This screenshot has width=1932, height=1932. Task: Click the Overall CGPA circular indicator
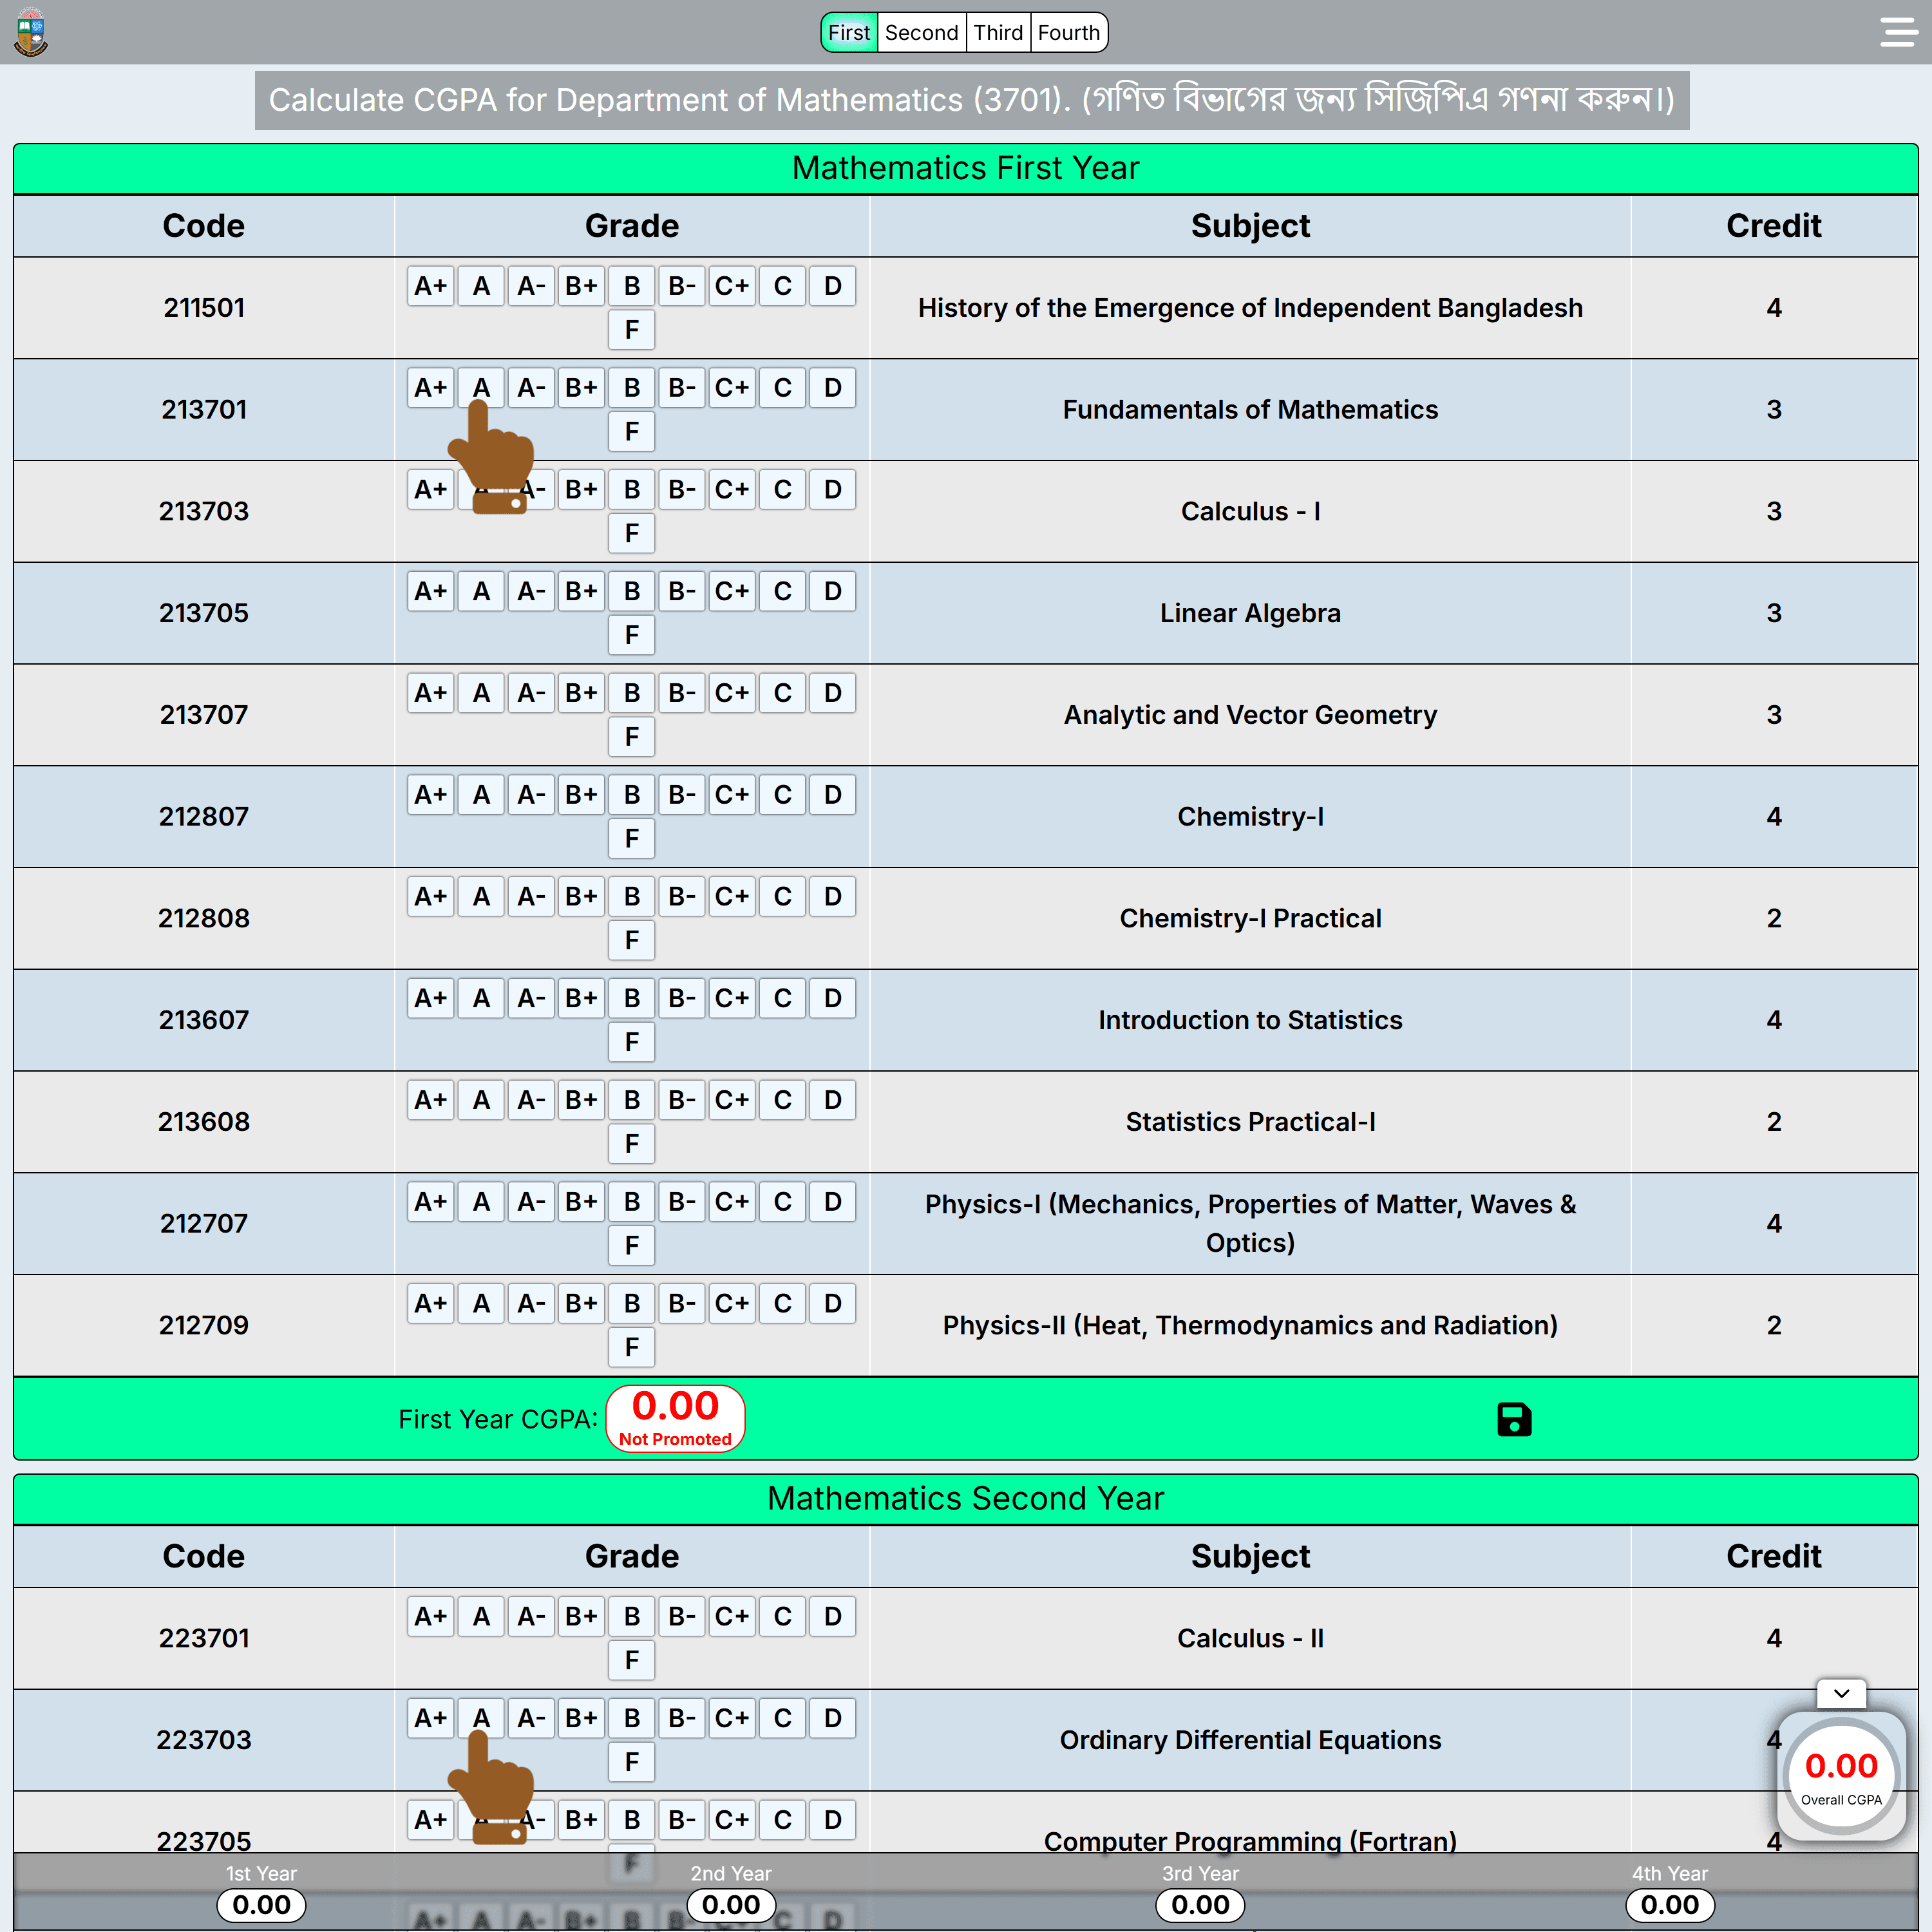click(x=1841, y=1776)
